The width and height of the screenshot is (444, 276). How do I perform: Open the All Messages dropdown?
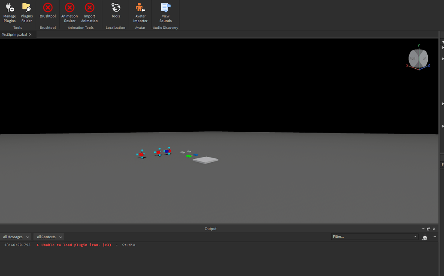click(15, 237)
